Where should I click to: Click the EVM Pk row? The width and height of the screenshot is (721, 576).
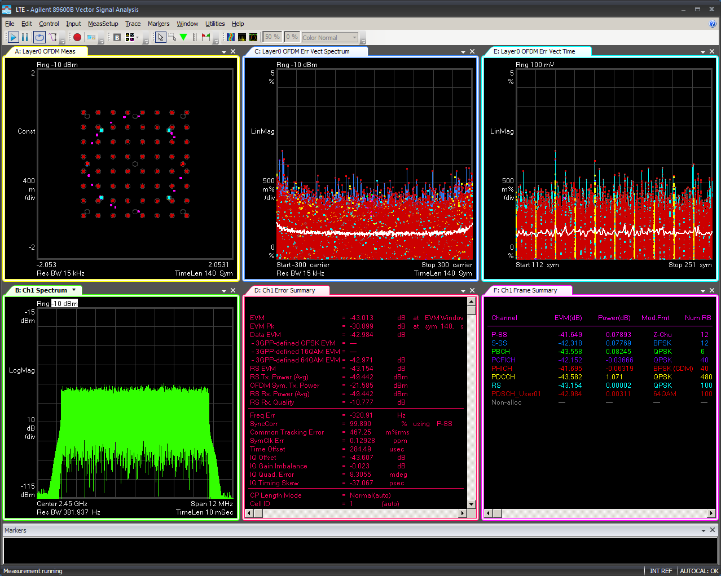[x=357, y=326]
